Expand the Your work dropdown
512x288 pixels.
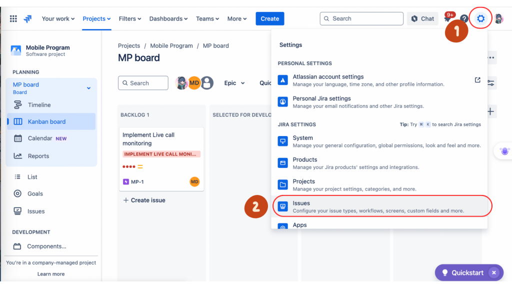(x=58, y=18)
